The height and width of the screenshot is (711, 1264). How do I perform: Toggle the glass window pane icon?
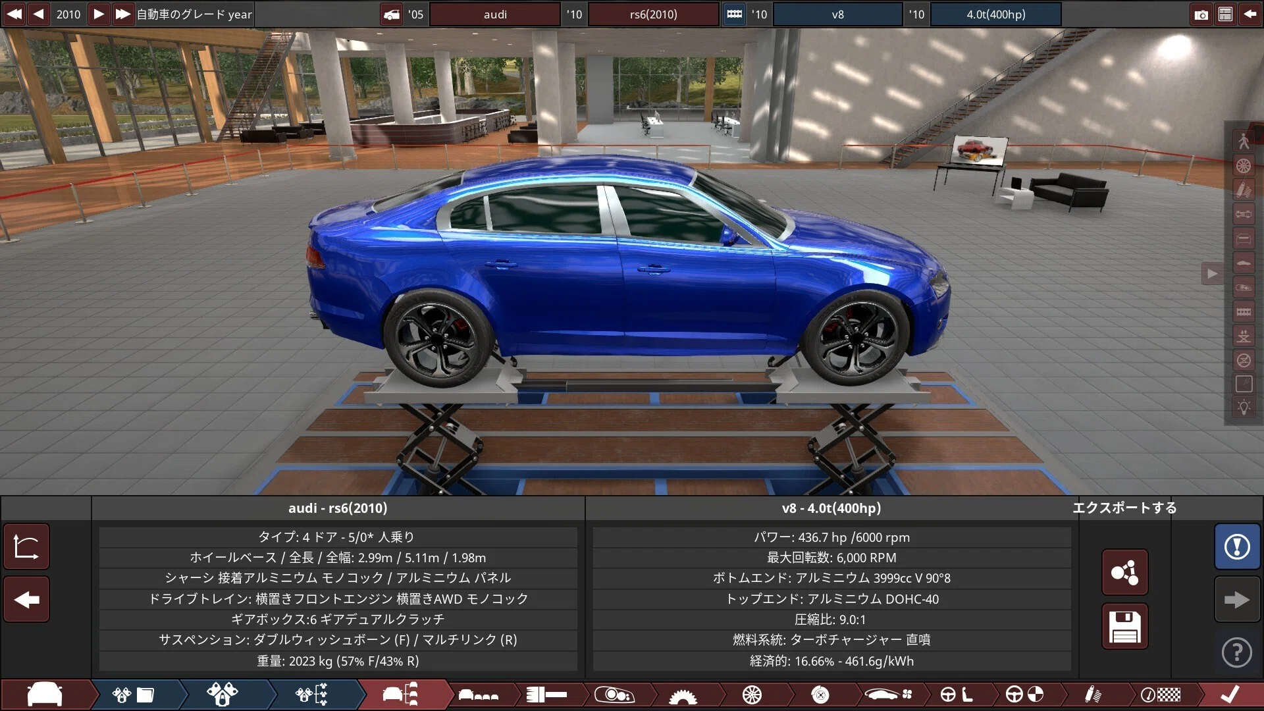(x=1244, y=384)
